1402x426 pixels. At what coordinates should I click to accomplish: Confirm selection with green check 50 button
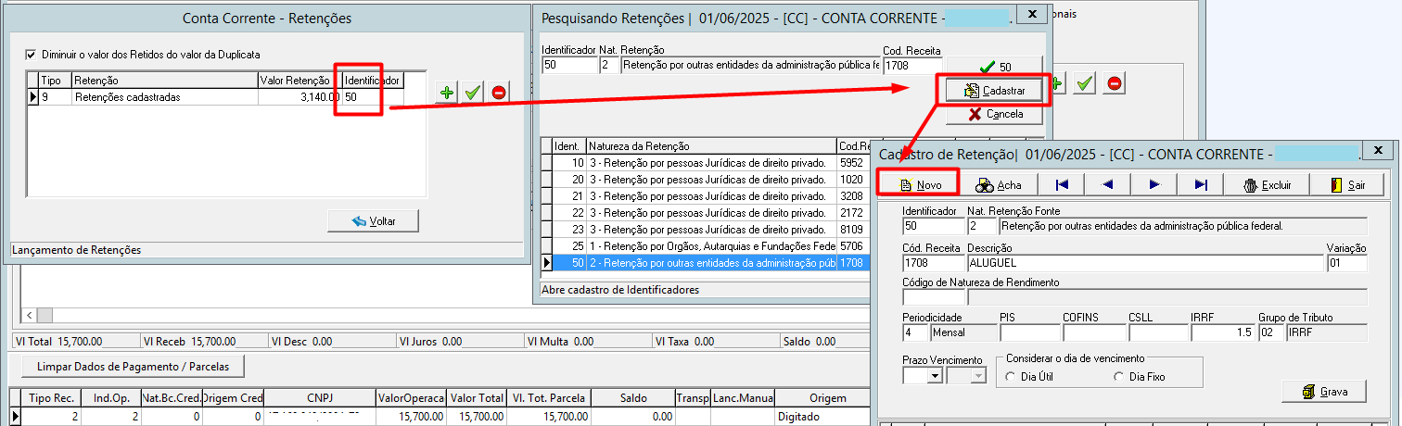pyautogui.click(x=995, y=67)
